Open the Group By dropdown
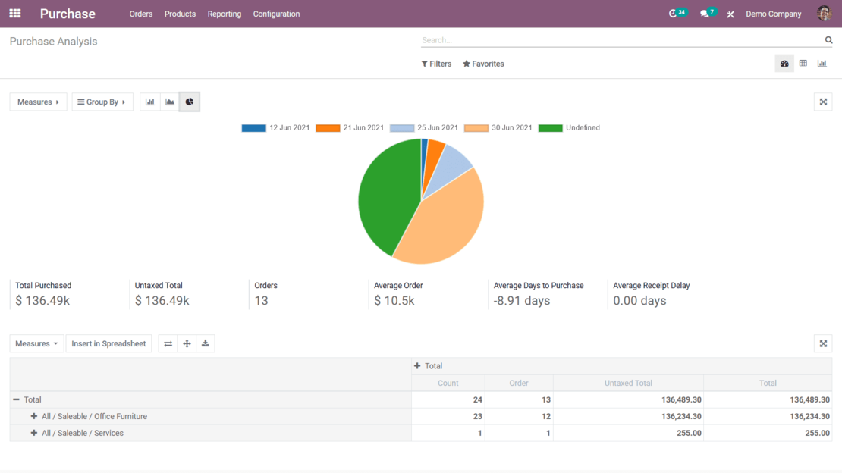Viewport: 842px width, 473px height. [102, 102]
